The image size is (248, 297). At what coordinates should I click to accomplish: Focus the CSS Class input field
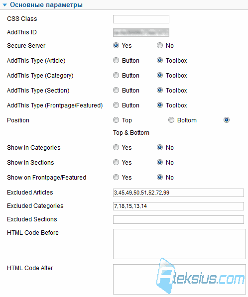[x=141, y=19]
